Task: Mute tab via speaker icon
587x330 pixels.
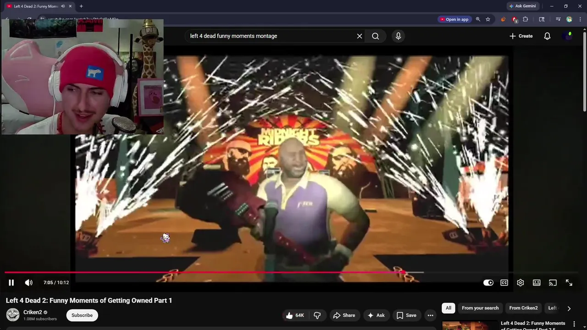Action: pos(63,6)
